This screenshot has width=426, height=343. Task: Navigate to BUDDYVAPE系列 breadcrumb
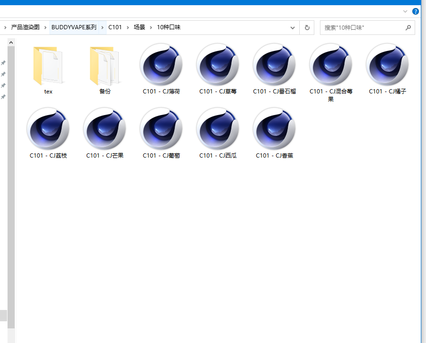74,27
